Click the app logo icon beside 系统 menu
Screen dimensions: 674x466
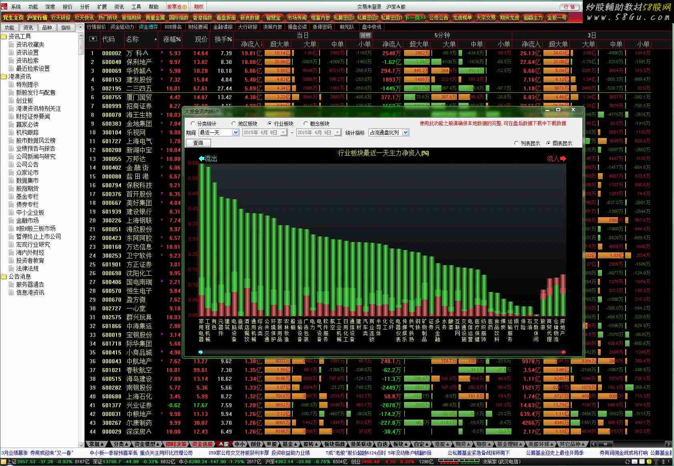[4, 7]
